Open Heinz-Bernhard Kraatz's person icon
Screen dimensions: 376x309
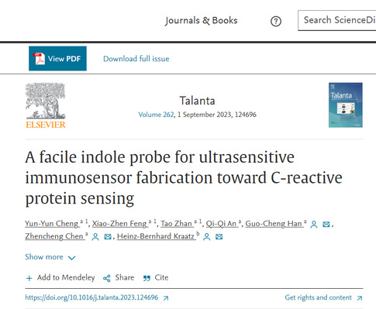[206, 236]
